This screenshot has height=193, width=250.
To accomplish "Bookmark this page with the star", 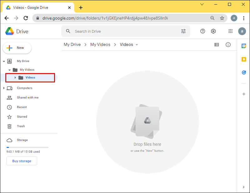I will (x=222, y=18).
